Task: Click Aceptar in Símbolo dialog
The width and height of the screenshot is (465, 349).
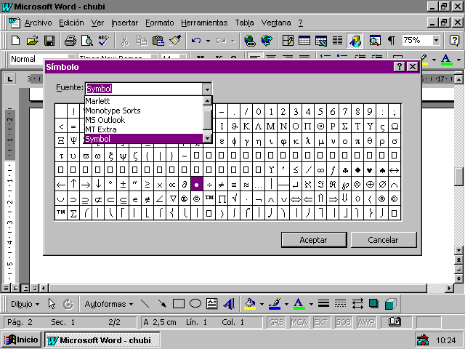Action: 314,240
